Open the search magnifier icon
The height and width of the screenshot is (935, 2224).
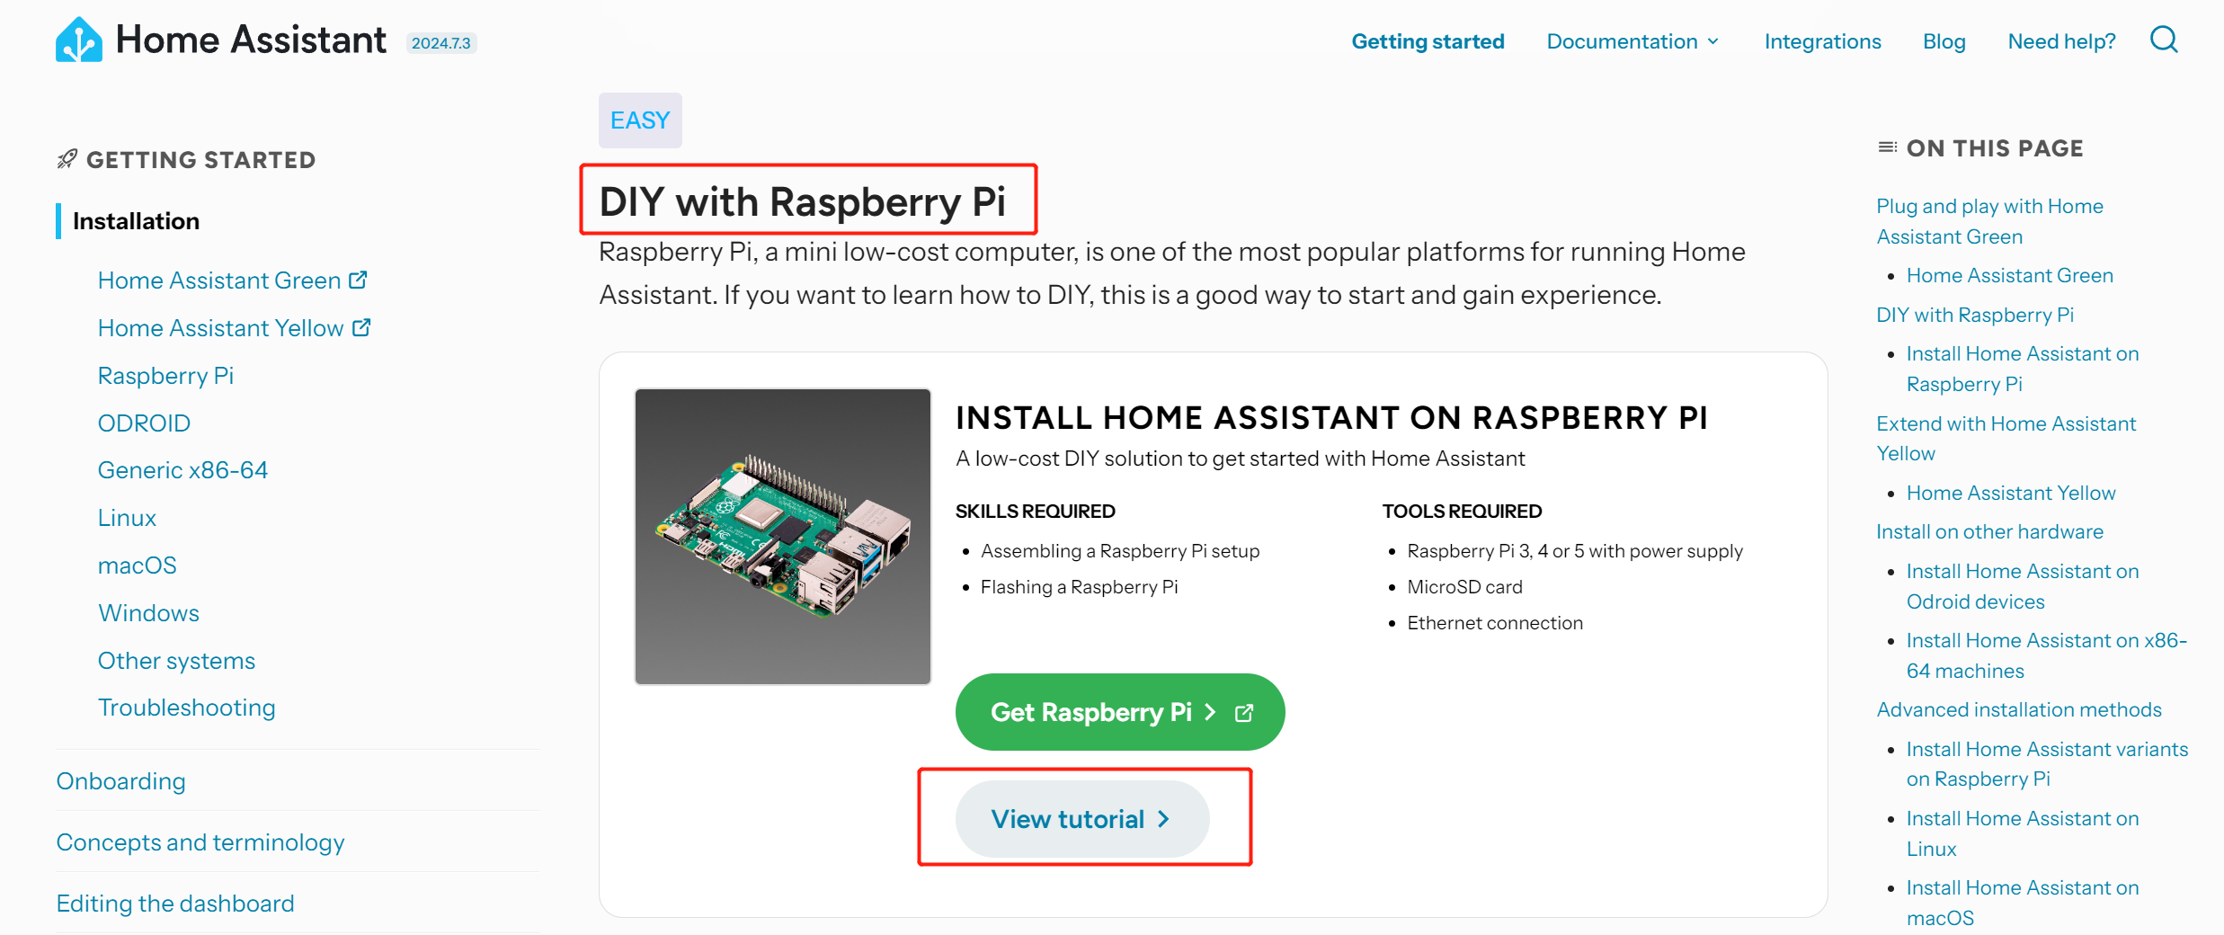[2164, 40]
